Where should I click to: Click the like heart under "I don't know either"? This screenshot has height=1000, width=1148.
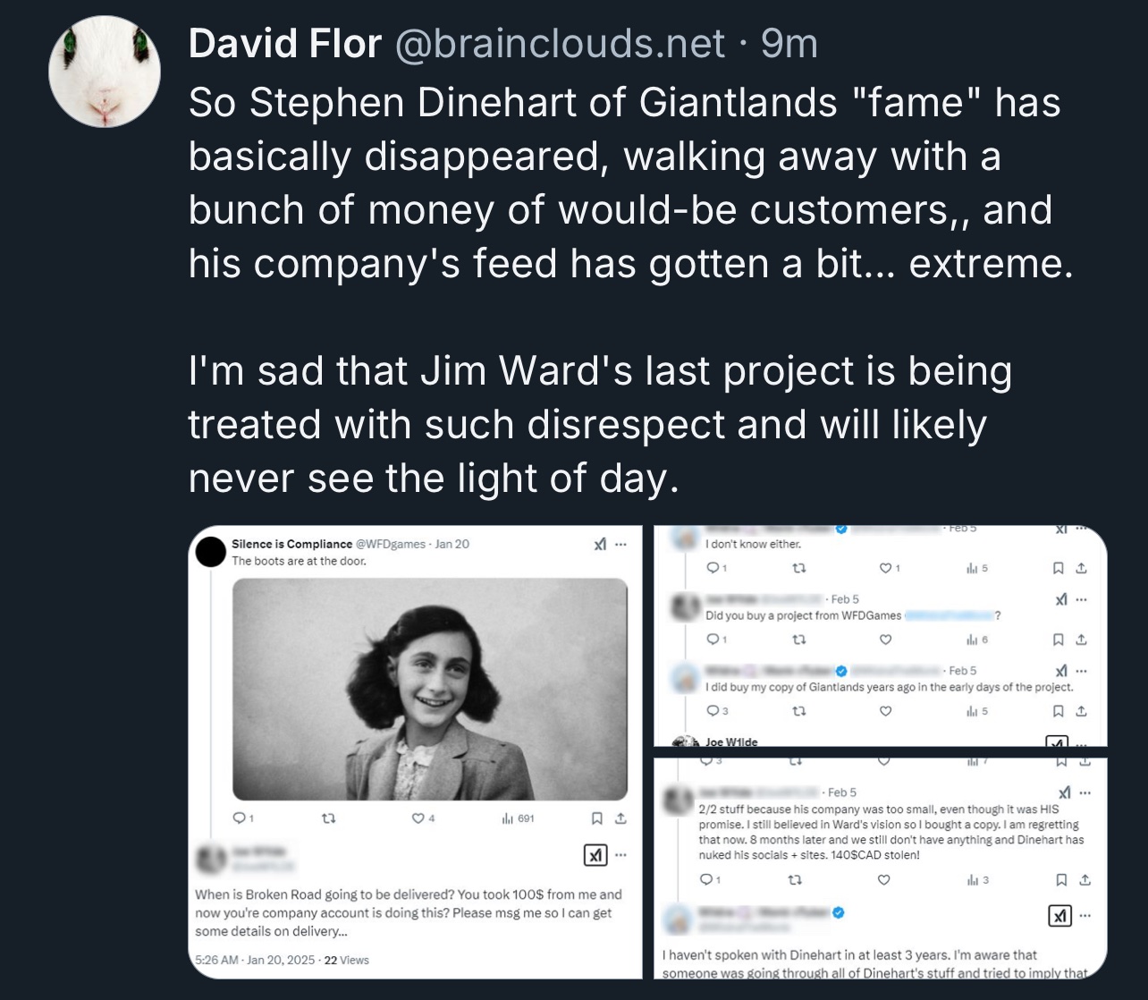885,568
